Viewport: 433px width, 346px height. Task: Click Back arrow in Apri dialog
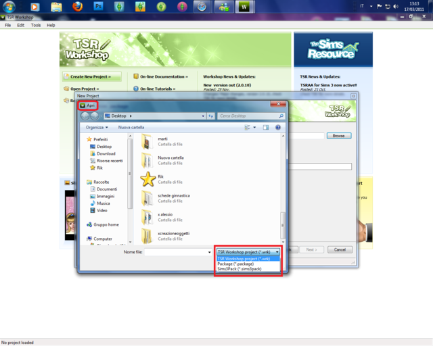click(x=85, y=116)
